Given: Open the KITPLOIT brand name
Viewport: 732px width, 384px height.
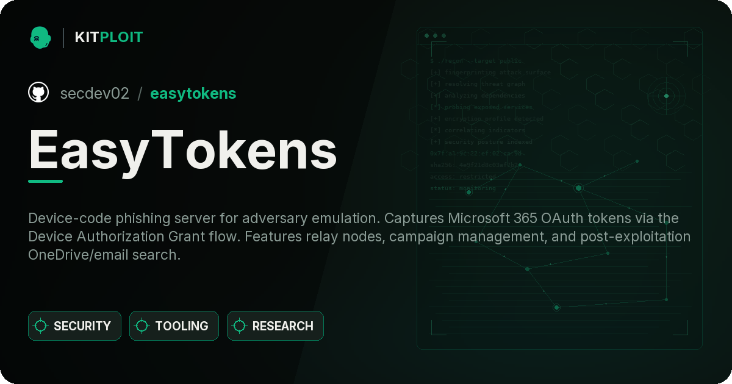Looking at the screenshot, I should pyautogui.click(x=109, y=37).
